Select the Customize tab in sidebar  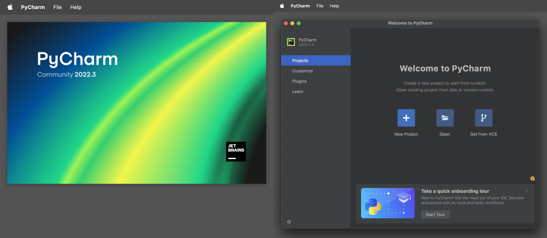point(316,71)
